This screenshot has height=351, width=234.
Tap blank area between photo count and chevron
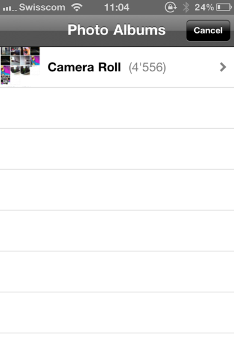[192, 67]
